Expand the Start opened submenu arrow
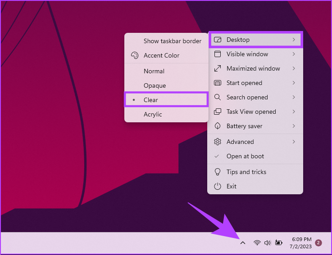 tap(294, 83)
